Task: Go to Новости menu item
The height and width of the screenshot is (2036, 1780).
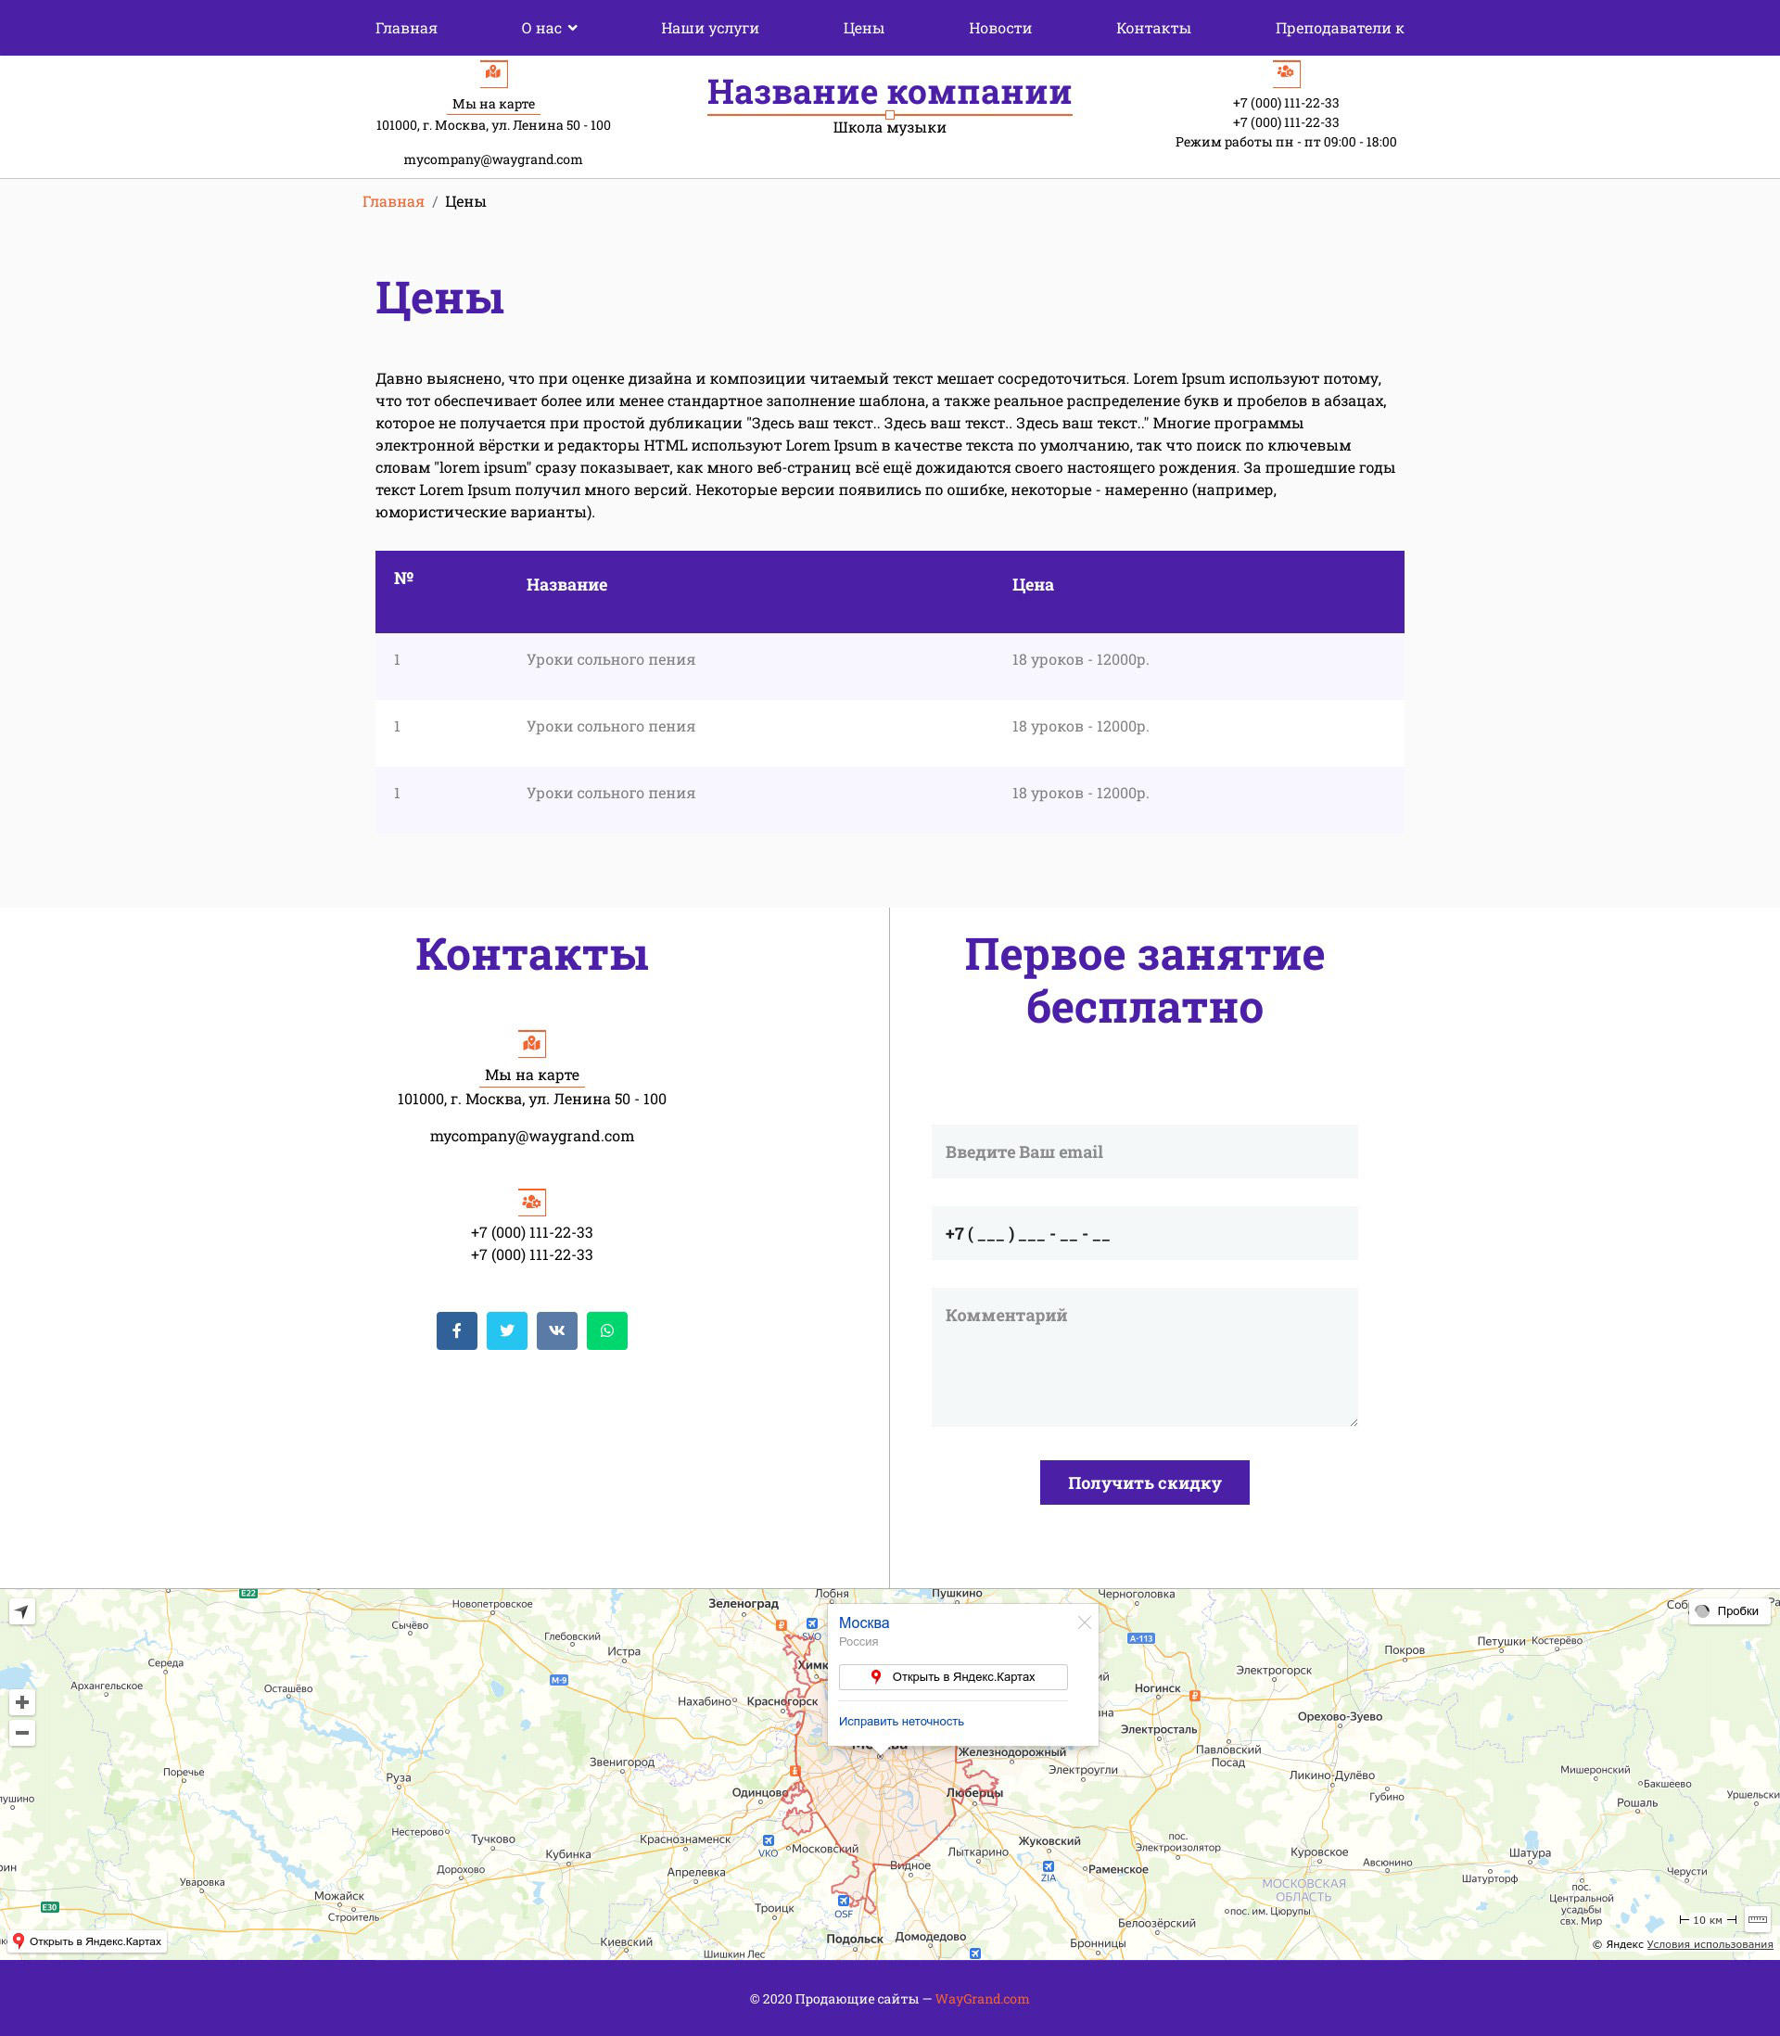Action: click(999, 28)
